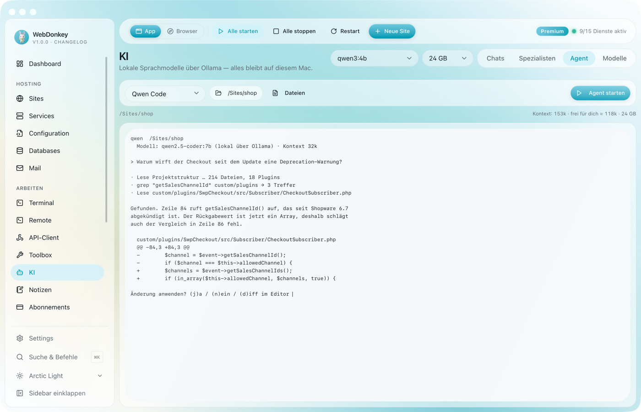Viewport: 641px width, 412px height.
Task: Click the 'Warum wirft der Checkout' prompt line
Action: (236, 162)
